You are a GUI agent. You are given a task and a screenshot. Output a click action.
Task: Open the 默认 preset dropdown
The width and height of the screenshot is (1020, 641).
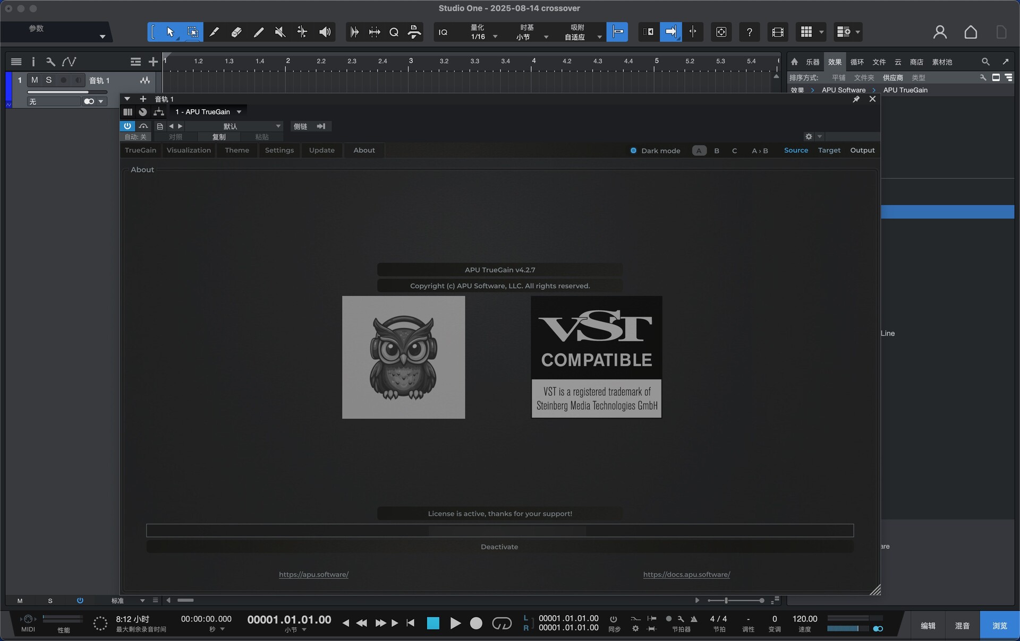coord(234,126)
